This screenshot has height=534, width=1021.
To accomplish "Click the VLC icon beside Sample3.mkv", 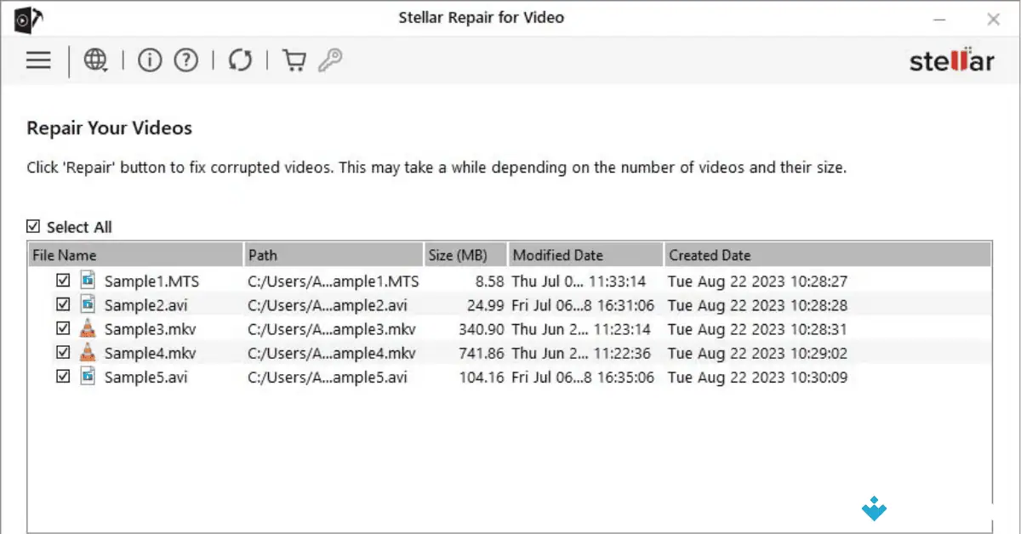I will click(x=88, y=328).
